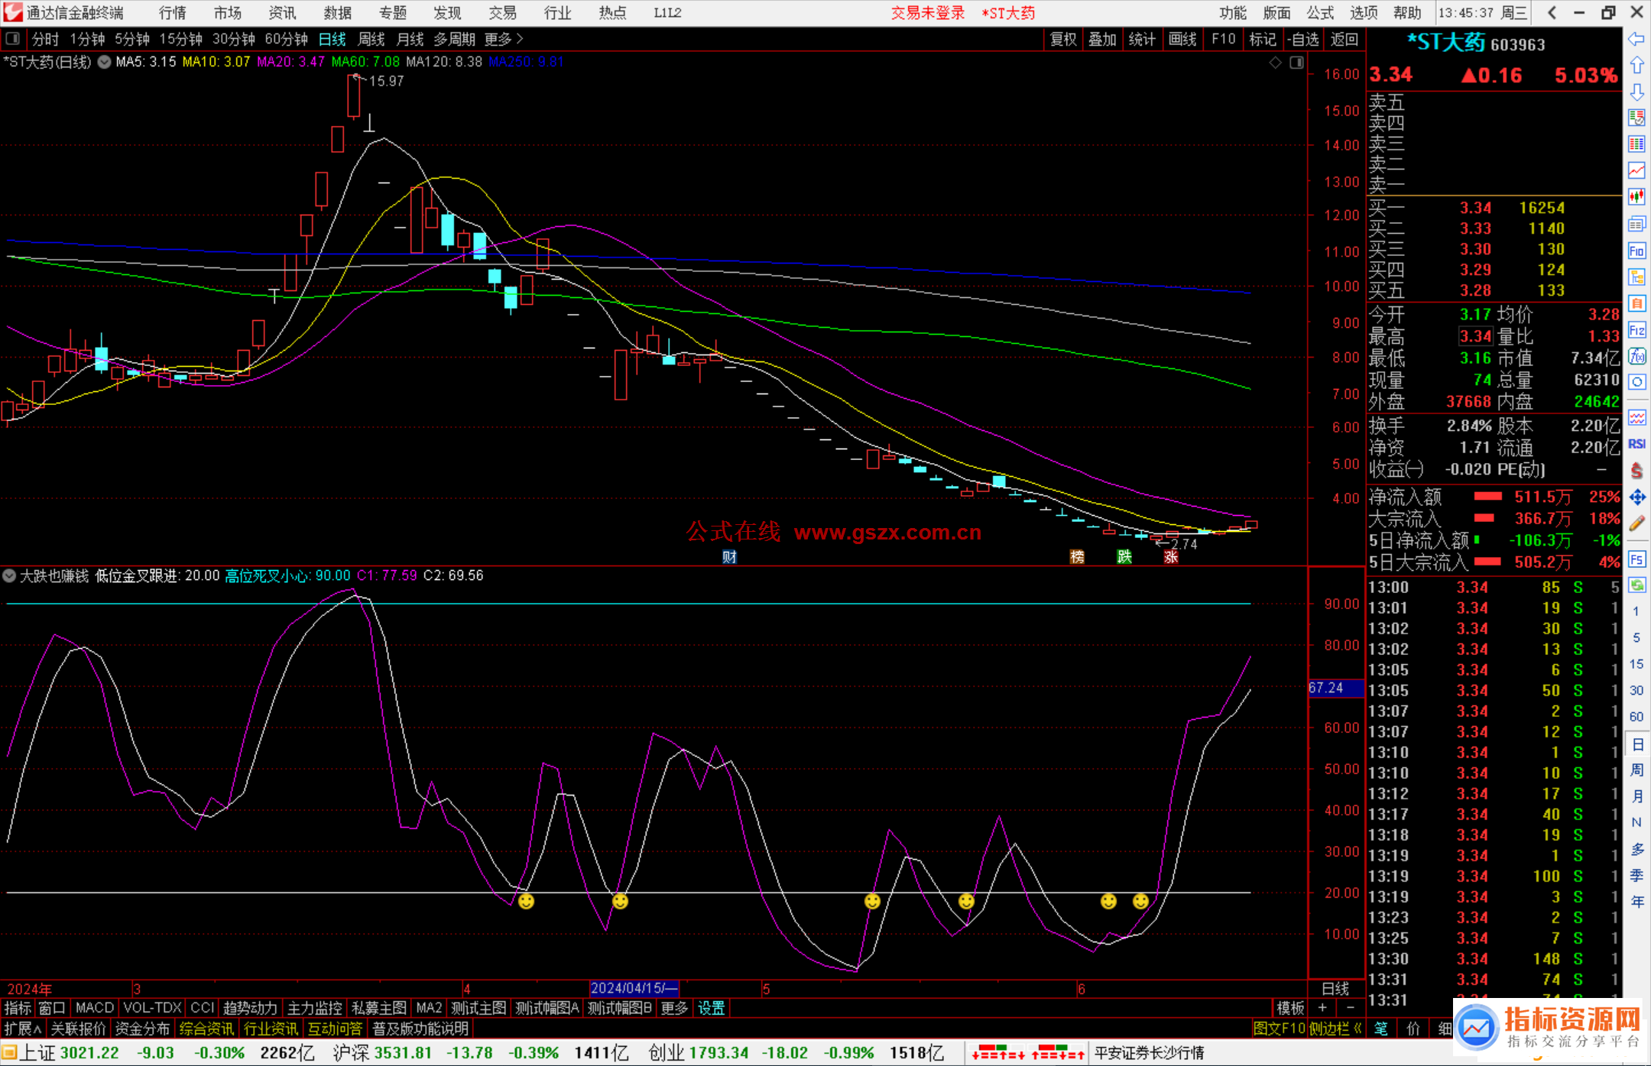Screen dimensions: 1651x1066
Task: Switch to 60-minute period in right sidebar
Action: (1636, 716)
